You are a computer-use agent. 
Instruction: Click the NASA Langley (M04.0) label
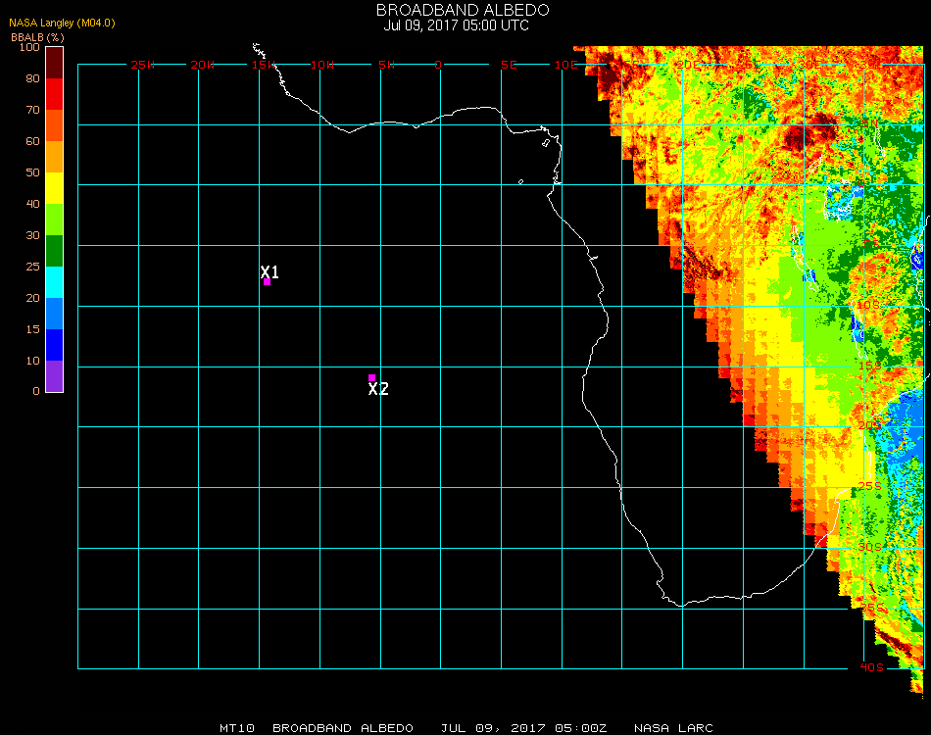(x=62, y=23)
